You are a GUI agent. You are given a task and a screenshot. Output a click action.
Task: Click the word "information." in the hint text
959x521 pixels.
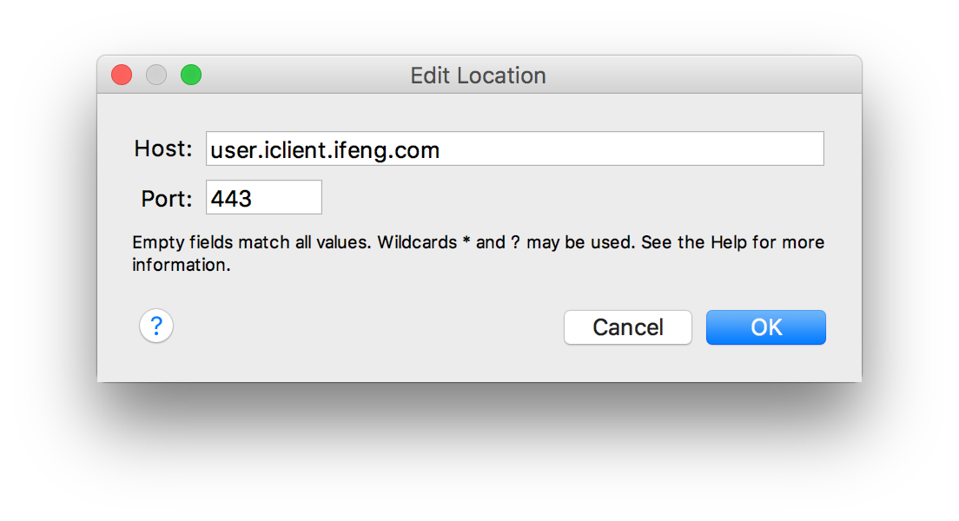182,266
